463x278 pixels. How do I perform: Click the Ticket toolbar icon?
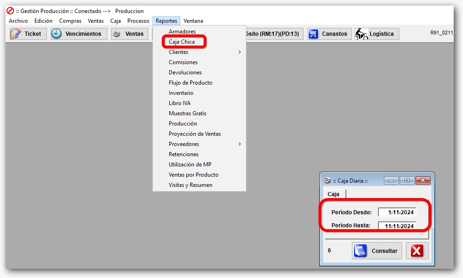click(x=16, y=34)
